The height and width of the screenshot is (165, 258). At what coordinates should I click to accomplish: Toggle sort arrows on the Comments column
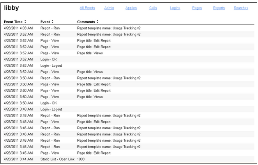click(97, 22)
